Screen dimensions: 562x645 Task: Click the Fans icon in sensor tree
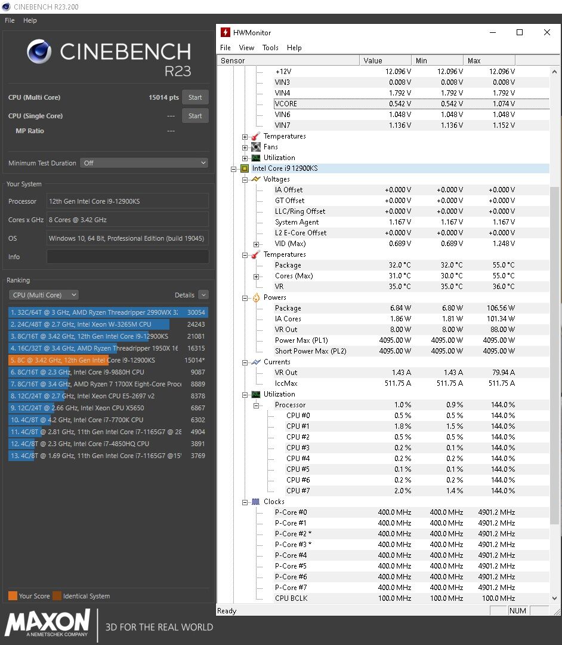click(256, 147)
